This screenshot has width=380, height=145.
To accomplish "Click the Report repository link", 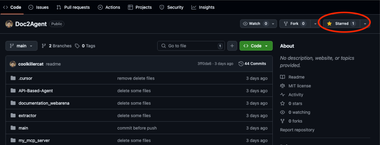I will pyautogui.click(x=297, y=130).
